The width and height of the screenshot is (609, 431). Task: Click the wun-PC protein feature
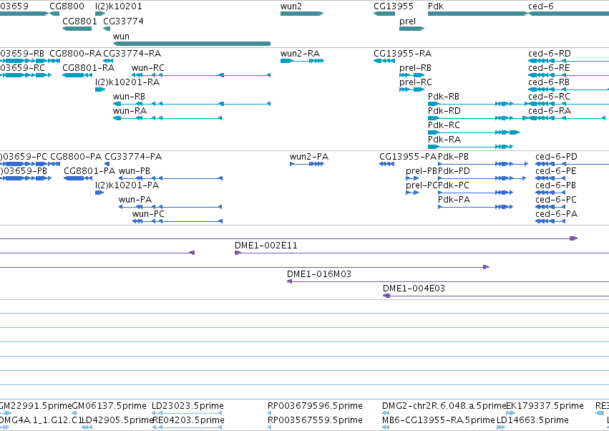tap(177, 221)
